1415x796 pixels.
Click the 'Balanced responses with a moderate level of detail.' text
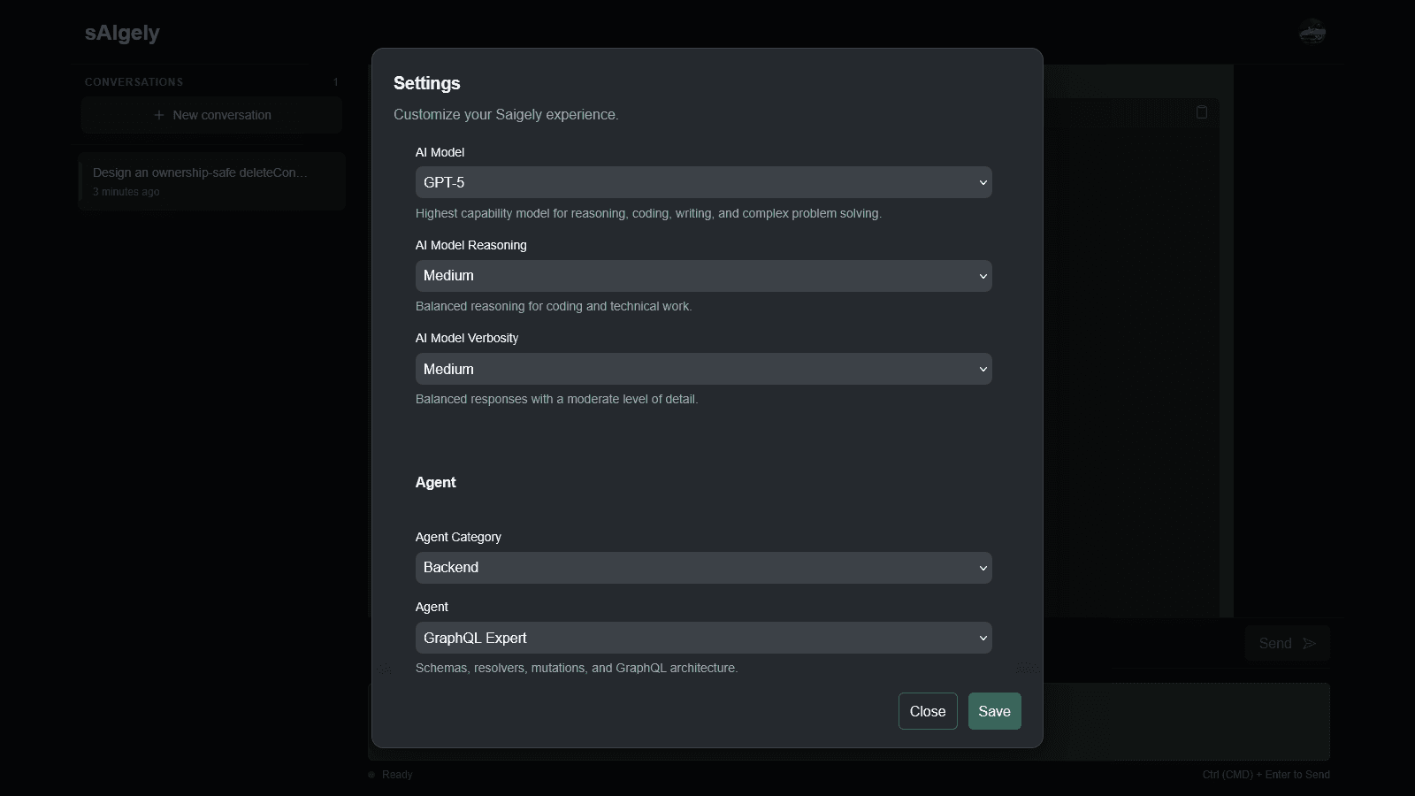(x=556, y=399)
